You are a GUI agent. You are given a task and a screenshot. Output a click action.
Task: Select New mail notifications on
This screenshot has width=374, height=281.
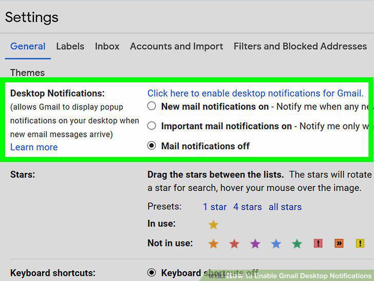point(152,106)
